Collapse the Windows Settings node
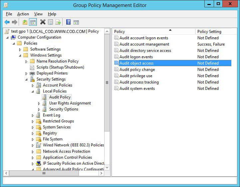The width and height of the screenshot is (240, 187). point(20,55)
